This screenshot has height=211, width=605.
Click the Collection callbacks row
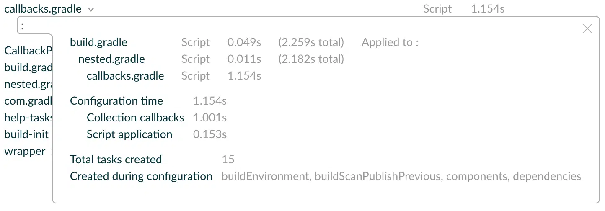[x=157, y=118]
